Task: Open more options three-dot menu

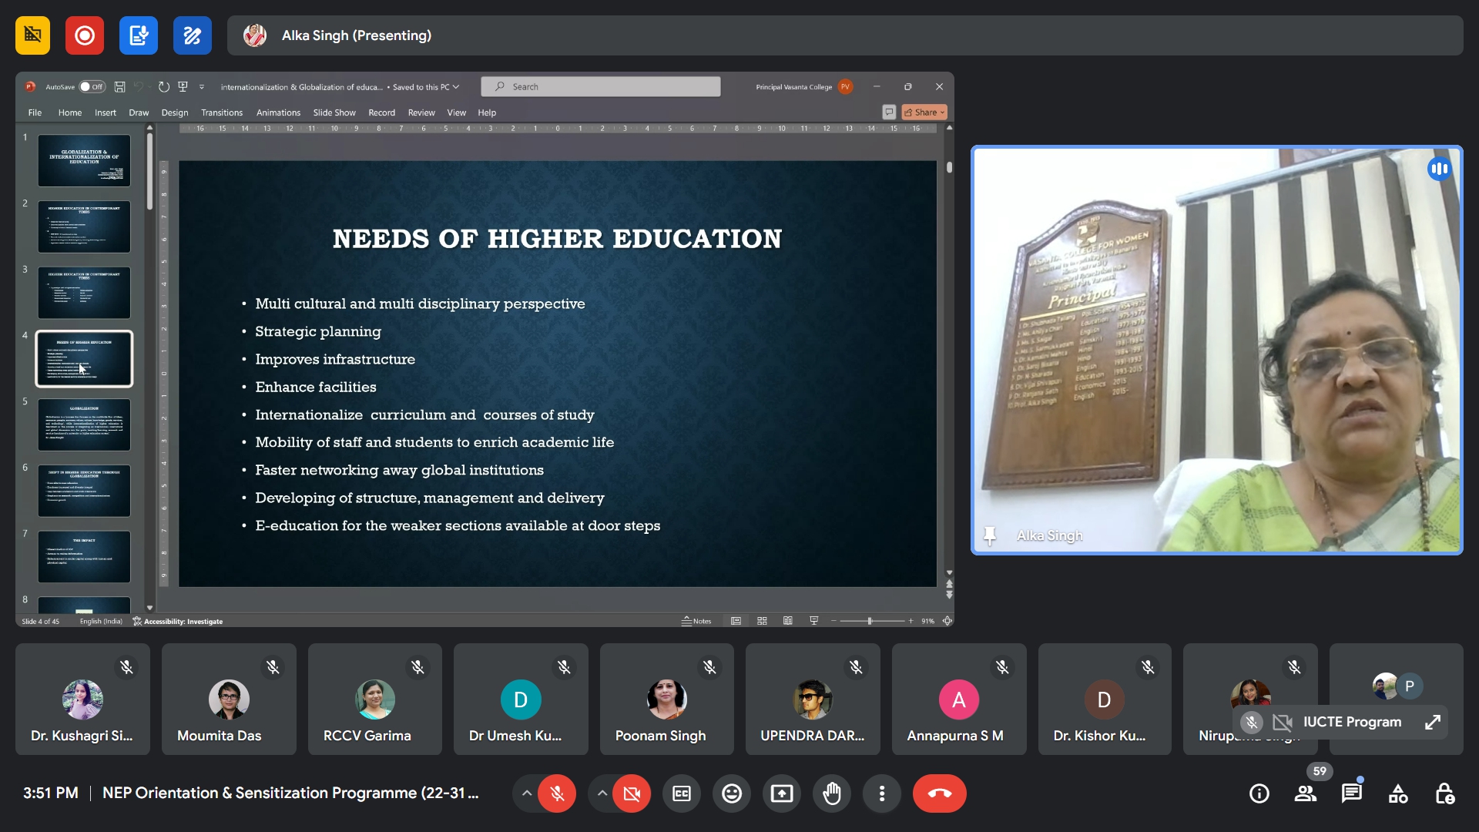Action: [882, 793]
